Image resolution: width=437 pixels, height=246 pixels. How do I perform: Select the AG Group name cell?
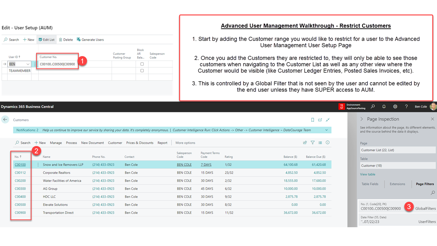(x=50, y=189)
